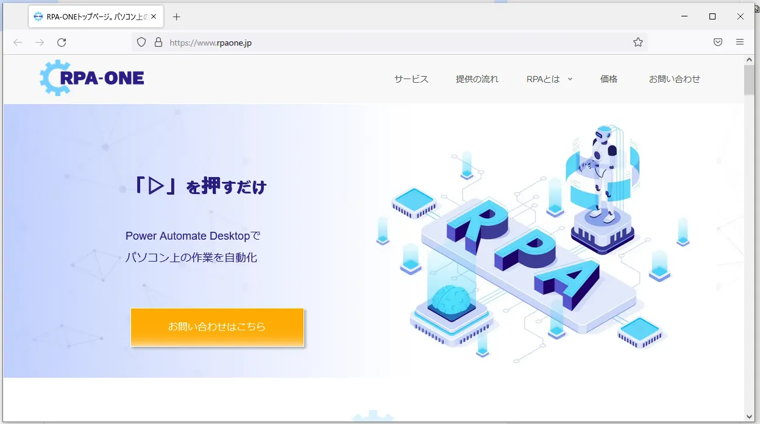Reload the page with the refresh icon
The width and height of the screenshot is (760, 424).
tap(62, 42)
